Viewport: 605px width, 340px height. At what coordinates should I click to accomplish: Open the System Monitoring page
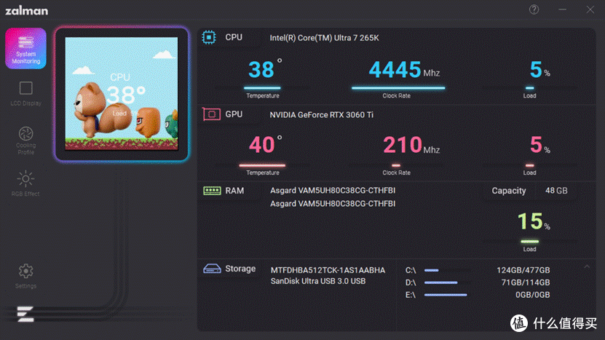coord(26,49)
